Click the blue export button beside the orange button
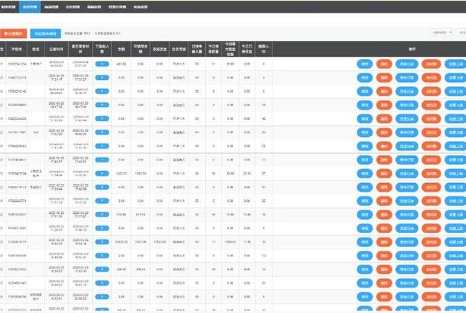 tap(45, 33)
